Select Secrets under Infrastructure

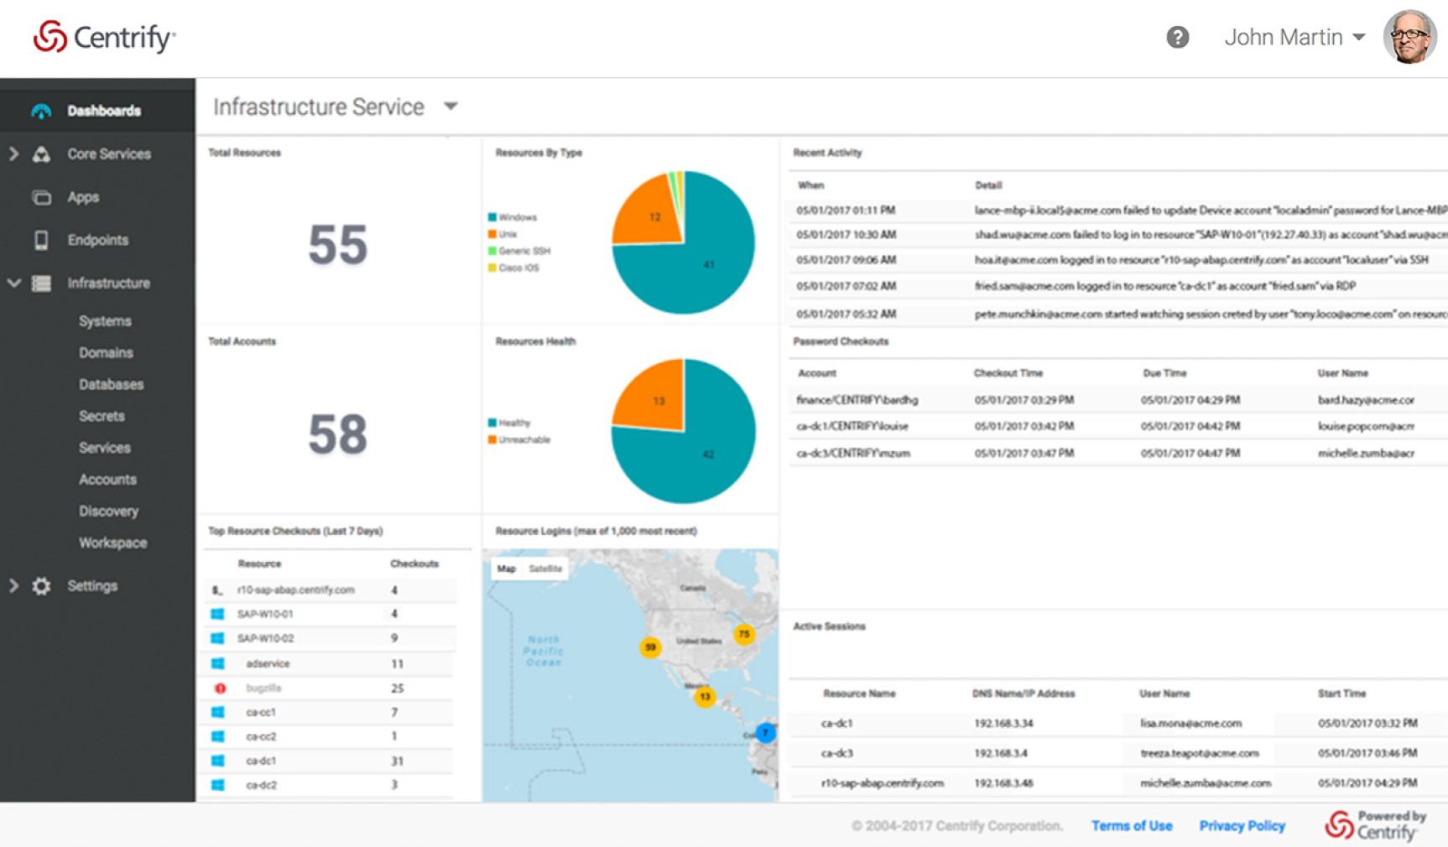102,417
